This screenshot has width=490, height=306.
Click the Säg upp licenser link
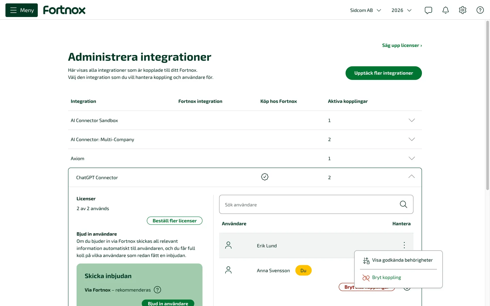tap(402, 45)
